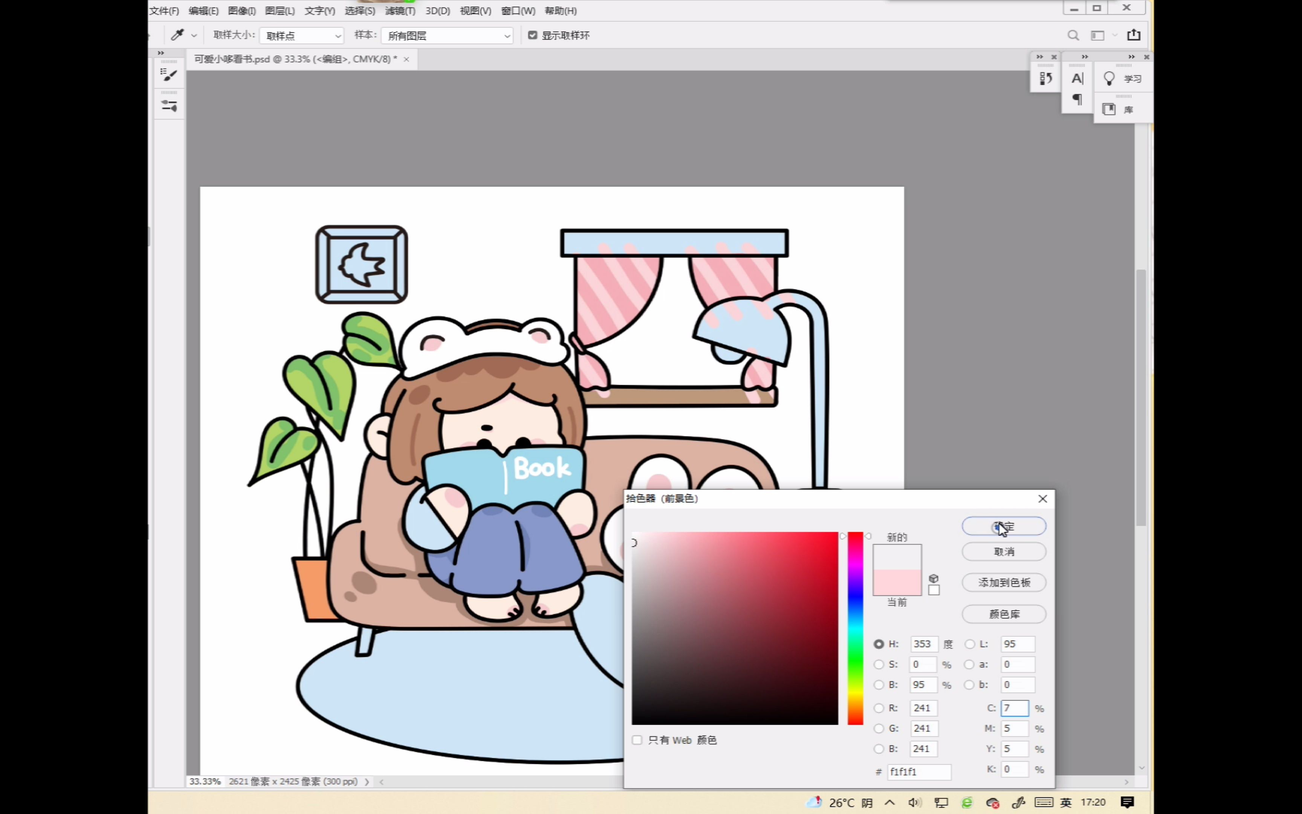Enable 只有Web颜色 checkbox
The image size is (1302, 814).
coord(636,740)
